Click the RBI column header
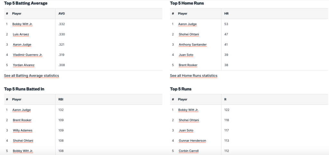The height and width of the screenshot is (155, 329). pyautogui.click(x=61, y=100)
